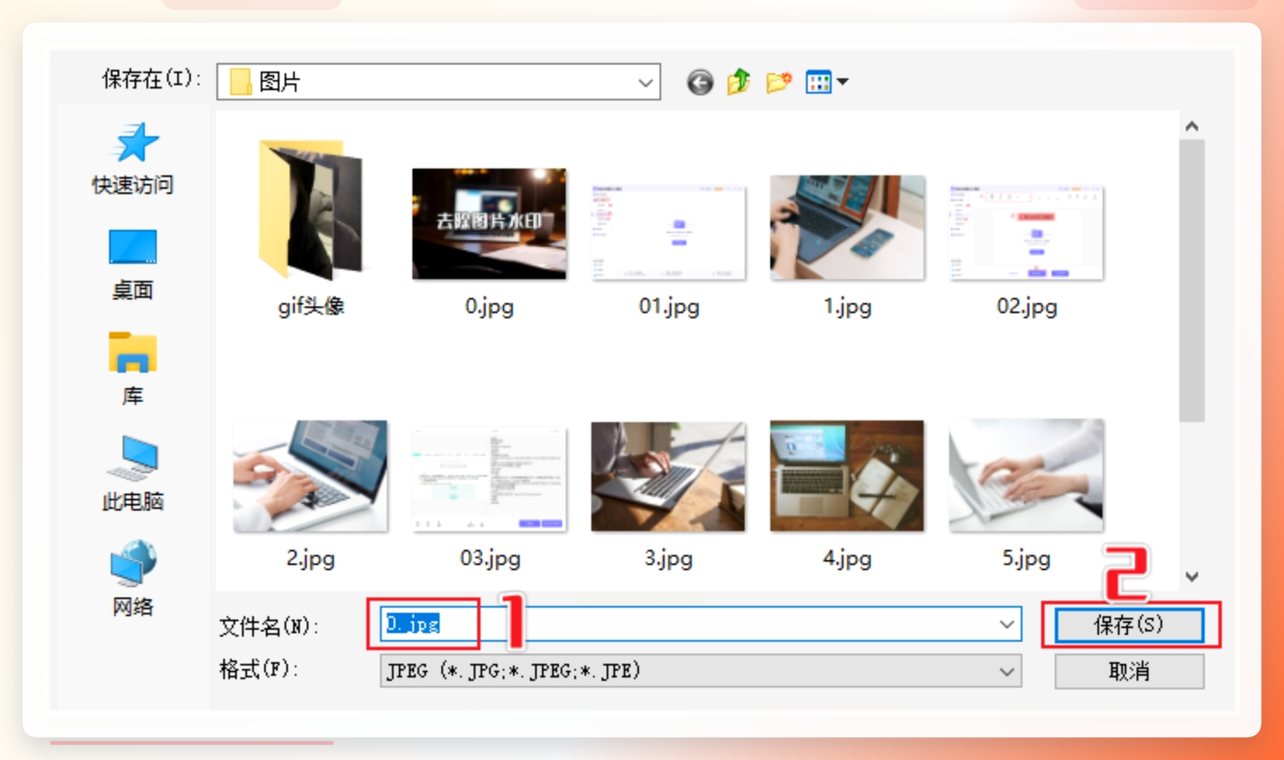Expand the 保存在 location dropdown

(x=645, y=83)
